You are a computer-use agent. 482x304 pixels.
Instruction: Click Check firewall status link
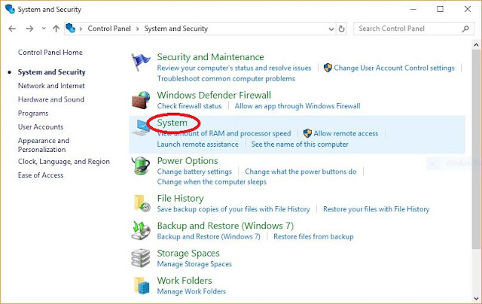(x=189, y=106)
